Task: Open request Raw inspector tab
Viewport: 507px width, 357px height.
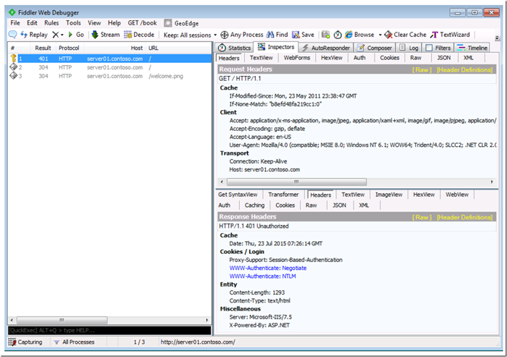Action: [415, 58]
